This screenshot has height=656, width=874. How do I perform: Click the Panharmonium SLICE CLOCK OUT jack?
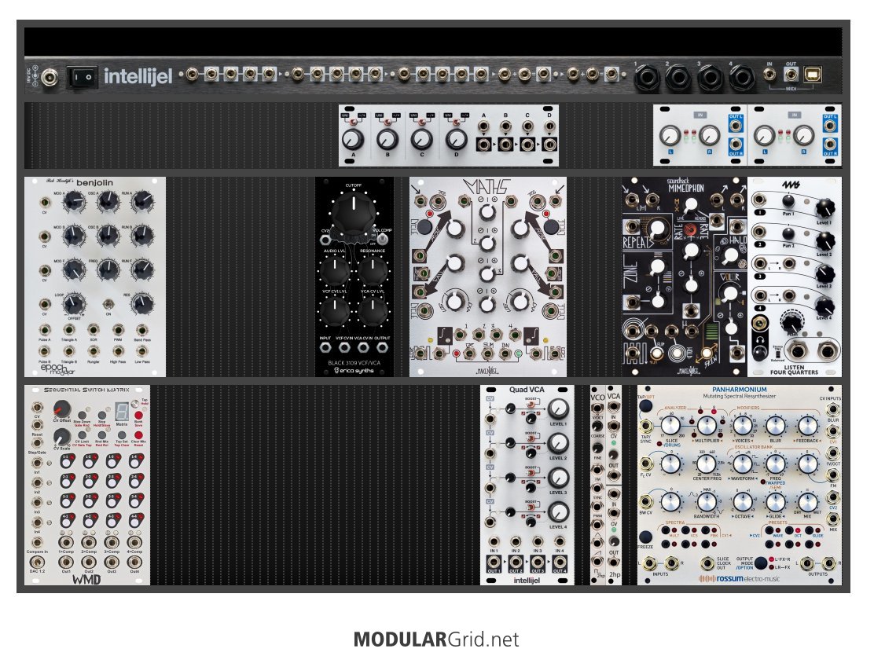[707, 563]
